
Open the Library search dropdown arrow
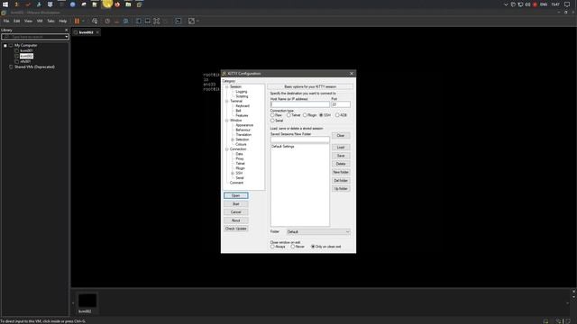pos(66,37)
